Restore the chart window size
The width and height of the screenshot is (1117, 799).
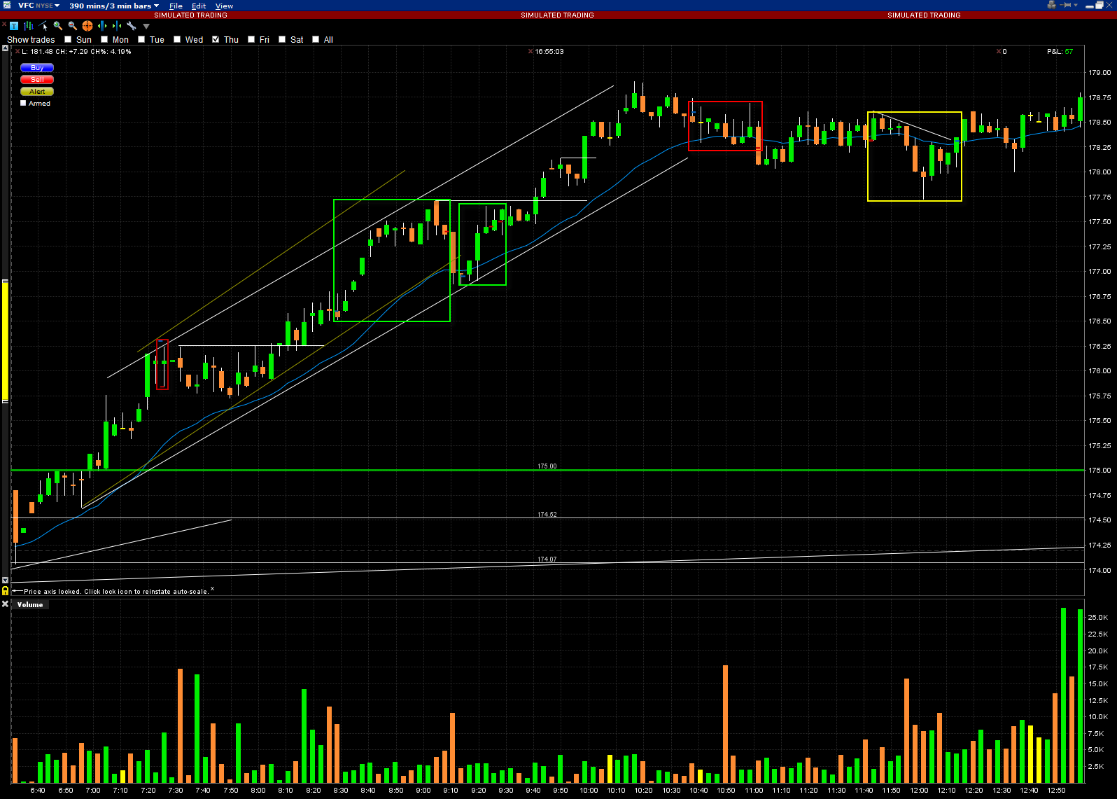(1100, 5)
